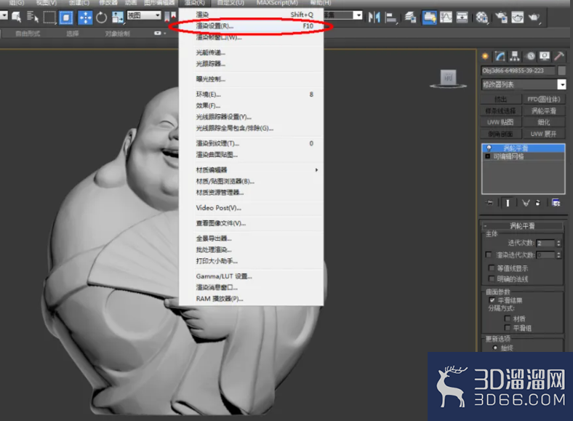Screen dimensions: 573x421
Task: Open the Layer Manager icon
Action: click(410, 17)
